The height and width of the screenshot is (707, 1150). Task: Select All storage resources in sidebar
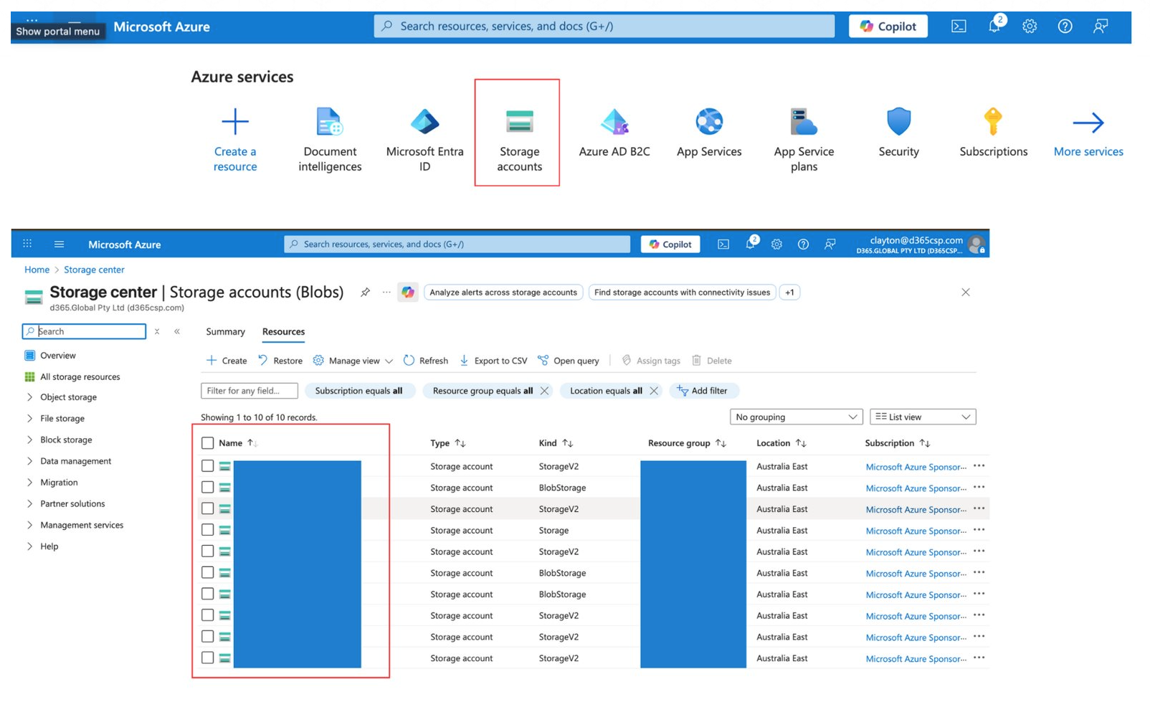pyautogui.click(x=80, y=377)
